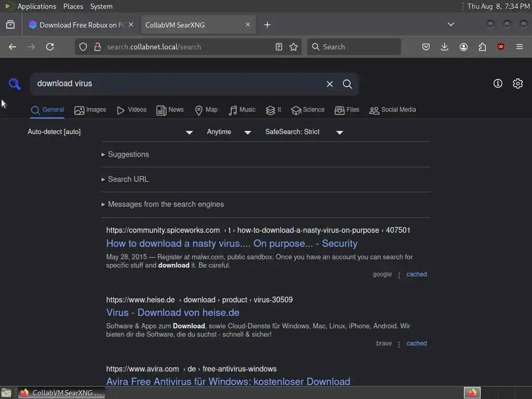Image resolution: width=532 pixels, height=399 pixels.
Task: Switch to Science category
Action: [308, 110]
